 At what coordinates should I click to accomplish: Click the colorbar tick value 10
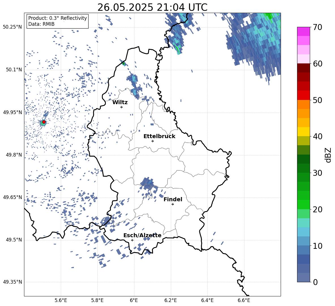click(317, 246)
